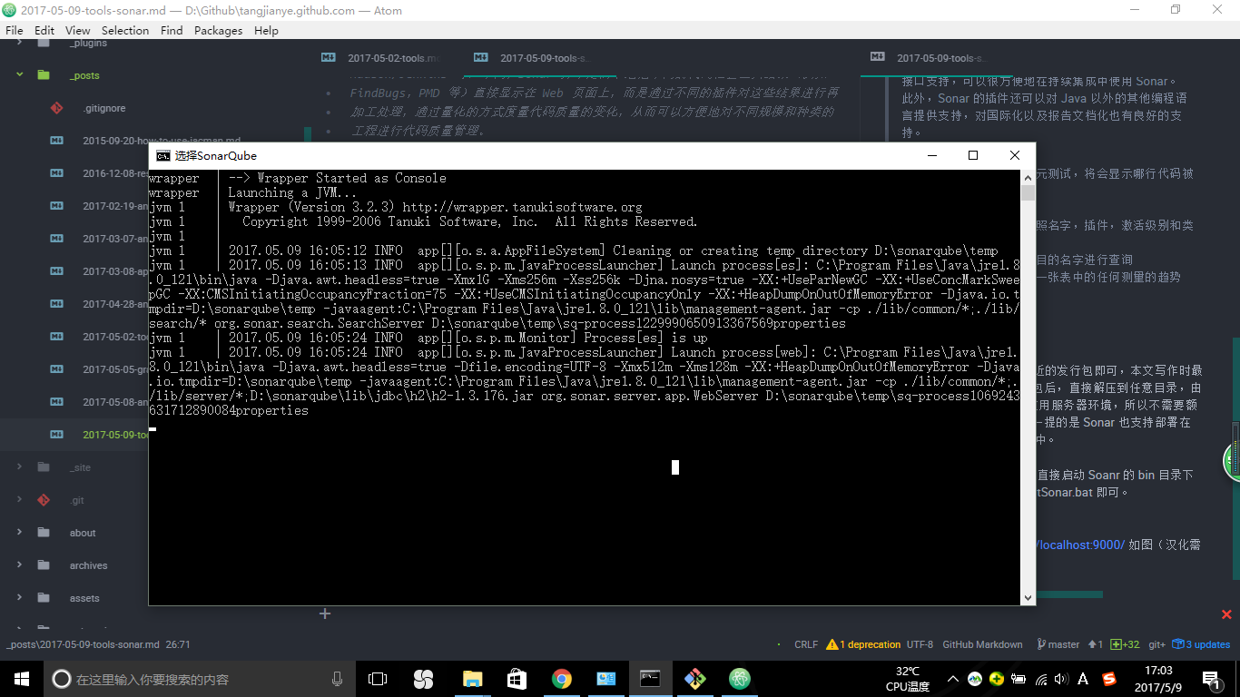Click markdown icon of 2017-05-02 tree file
Viewport: 1240px width, 697px height.
click(x=56, y=337)
